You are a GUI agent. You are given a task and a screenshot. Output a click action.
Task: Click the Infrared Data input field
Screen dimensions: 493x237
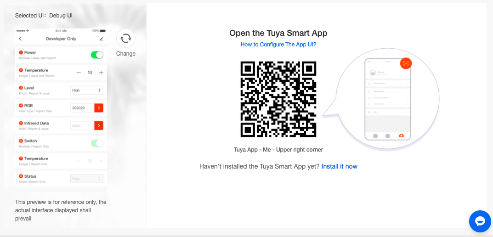82,125
